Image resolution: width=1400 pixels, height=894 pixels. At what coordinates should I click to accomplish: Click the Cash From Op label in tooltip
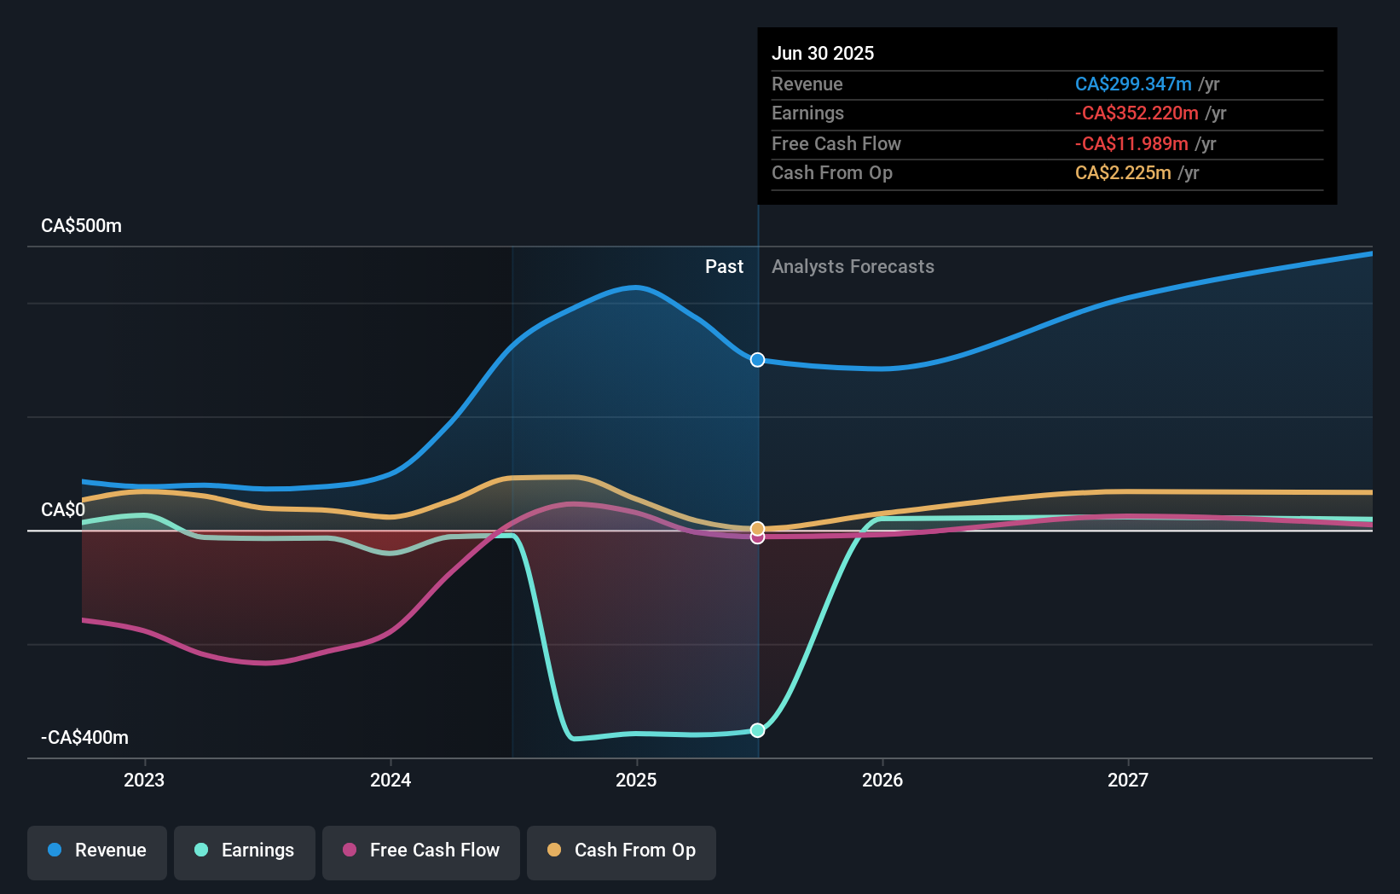tap(832, 173)
